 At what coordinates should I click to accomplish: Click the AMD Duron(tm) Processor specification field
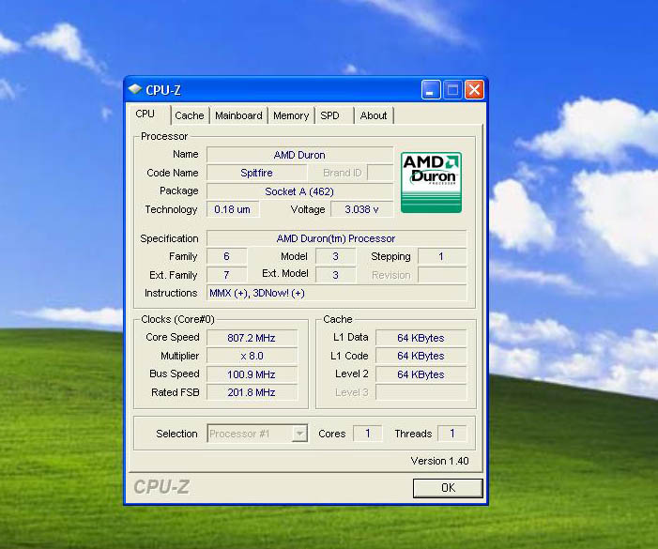(336, 238)
